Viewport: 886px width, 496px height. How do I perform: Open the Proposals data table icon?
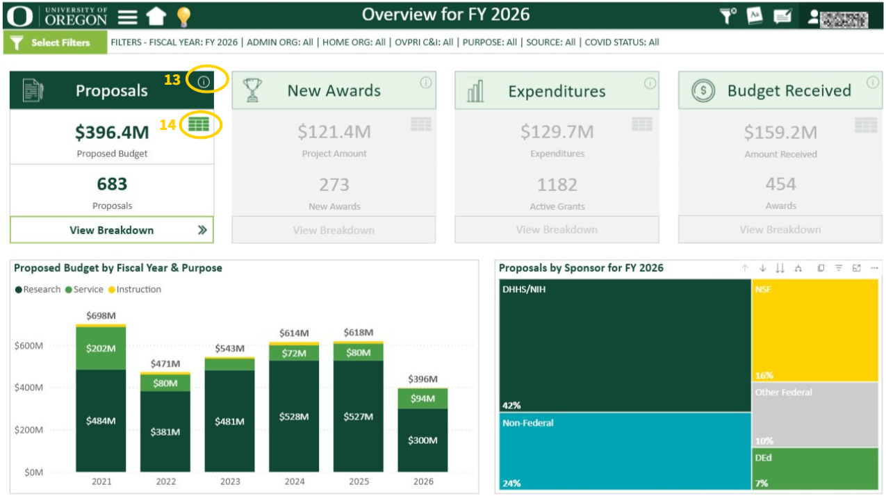click(199, 124)
